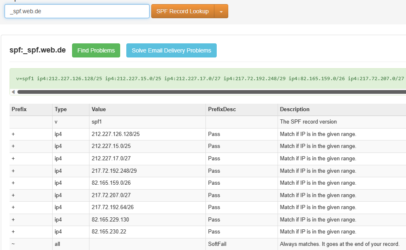
Task: Click the Prefix column header
Action: pos(19,109)
